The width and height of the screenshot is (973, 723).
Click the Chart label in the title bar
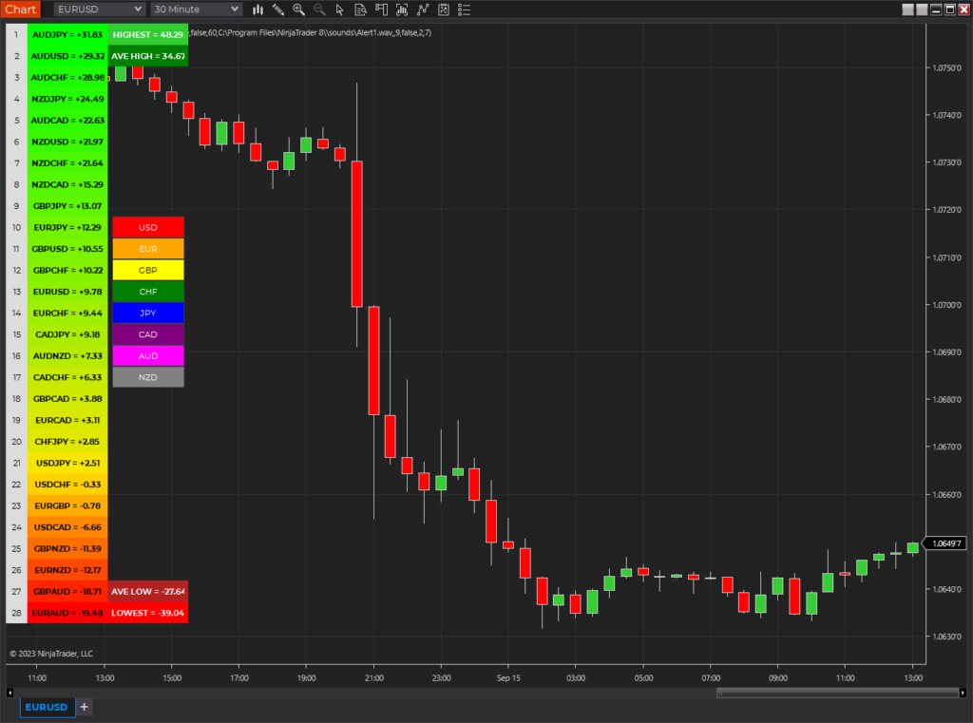pos(20,9)
